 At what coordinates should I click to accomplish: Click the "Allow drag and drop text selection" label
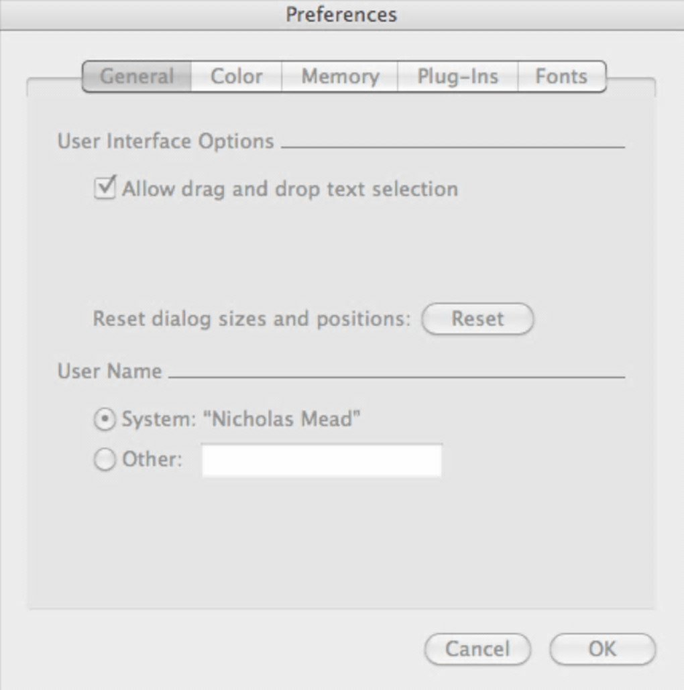tap(290, 189)
